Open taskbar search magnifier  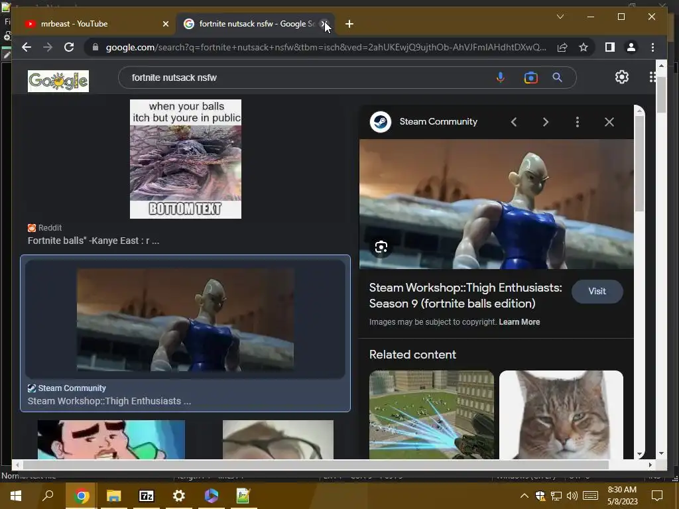48,495
